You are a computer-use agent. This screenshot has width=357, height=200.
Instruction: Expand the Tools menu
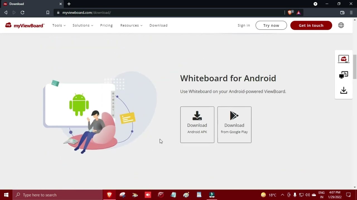click(59, 25)
